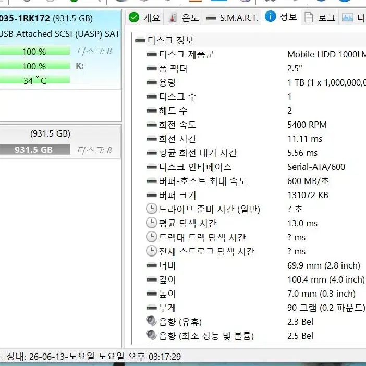Select the 버퍼-호스트 최대 속도 row
Viewport: 366px width, 366px height.
click(256, 181)
